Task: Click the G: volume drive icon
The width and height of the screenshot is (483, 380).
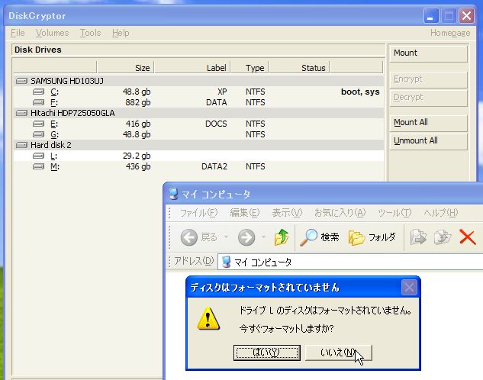Action: pyautogui.click(x=38, y=134)
